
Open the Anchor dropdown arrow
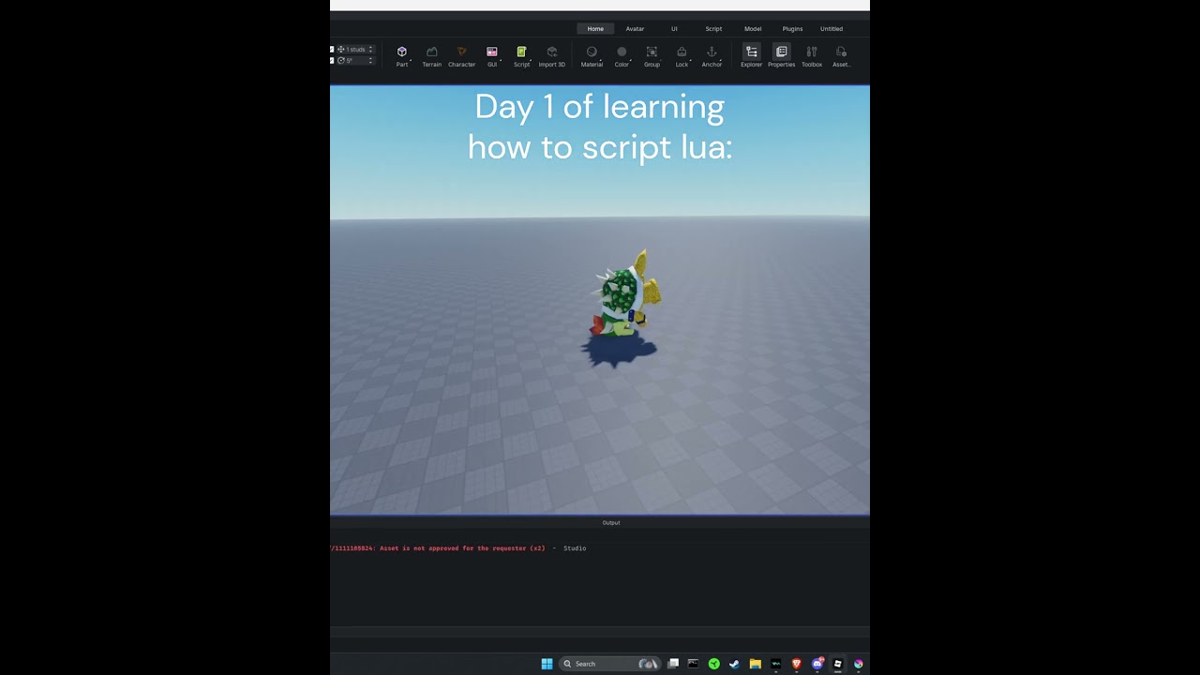(x=721, y=61)
